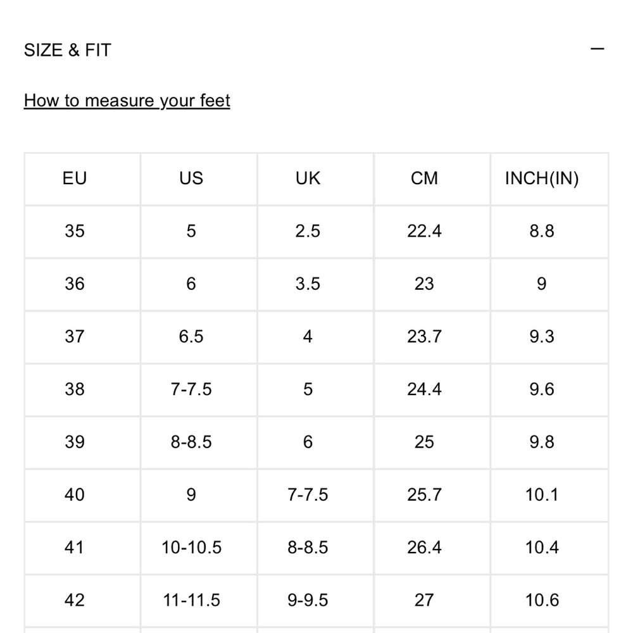Viewport: 633px width, 633px height.
Task: Click US size 8-8.5 cell
Action: pos(191,442)
